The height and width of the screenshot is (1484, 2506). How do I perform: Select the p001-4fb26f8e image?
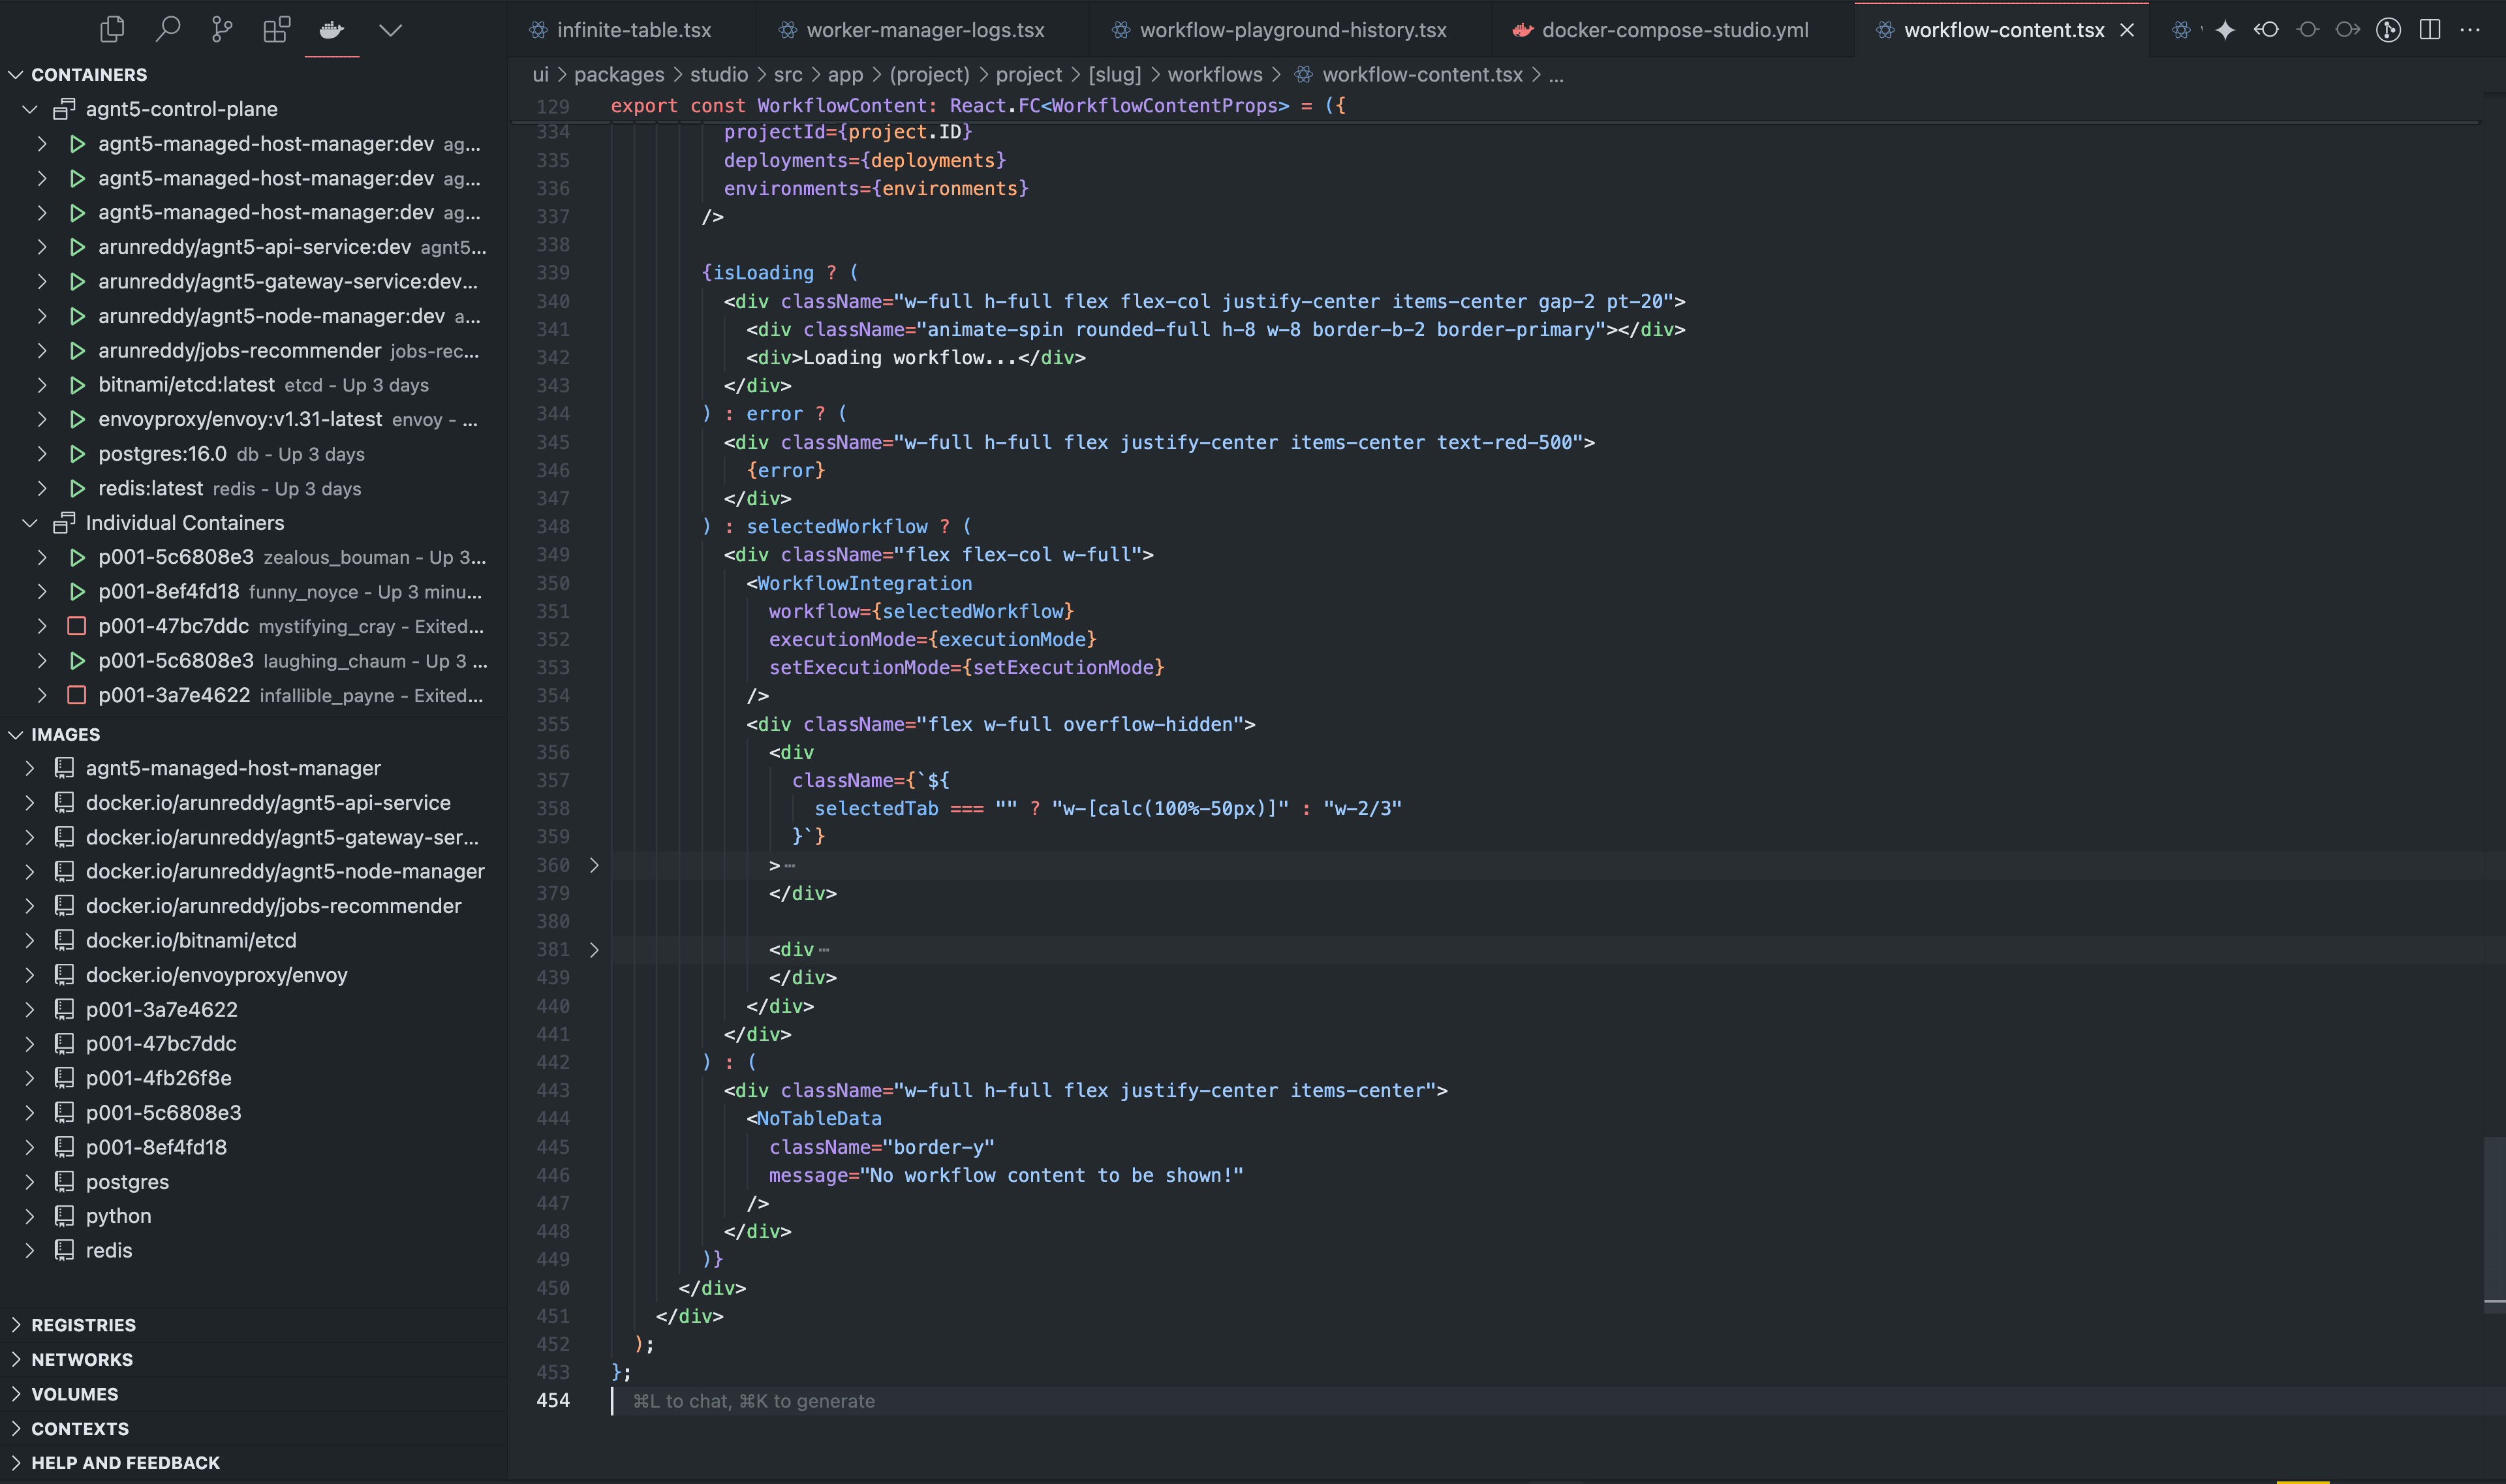pyautogui.click(x=254, y=1078)
